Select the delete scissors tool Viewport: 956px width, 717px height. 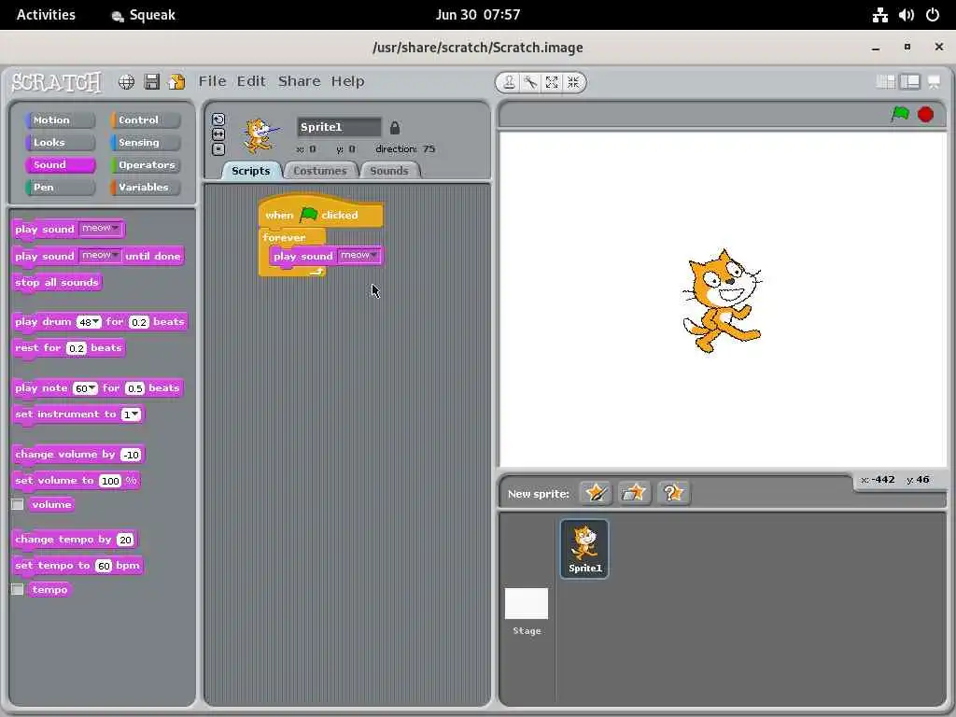pyautogui.click(x=530, y=82)
